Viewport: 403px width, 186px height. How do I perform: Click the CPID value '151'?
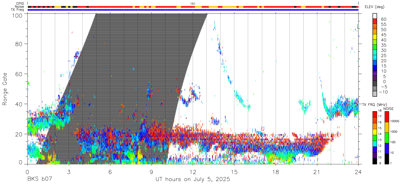click(193, 3)
